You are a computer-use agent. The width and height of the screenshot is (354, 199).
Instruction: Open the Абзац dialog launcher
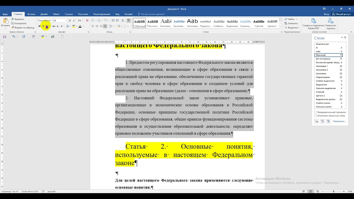130,32
